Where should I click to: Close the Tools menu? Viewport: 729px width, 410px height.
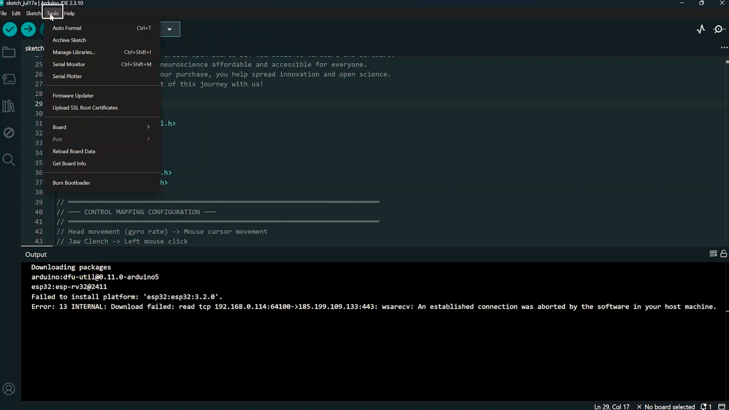pos(53,13)
